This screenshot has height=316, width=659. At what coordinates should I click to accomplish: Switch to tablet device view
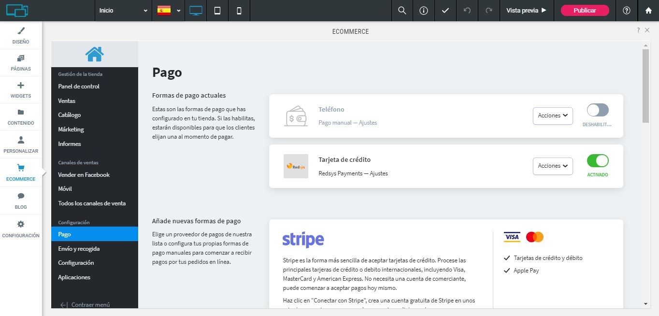coord(217,11)
